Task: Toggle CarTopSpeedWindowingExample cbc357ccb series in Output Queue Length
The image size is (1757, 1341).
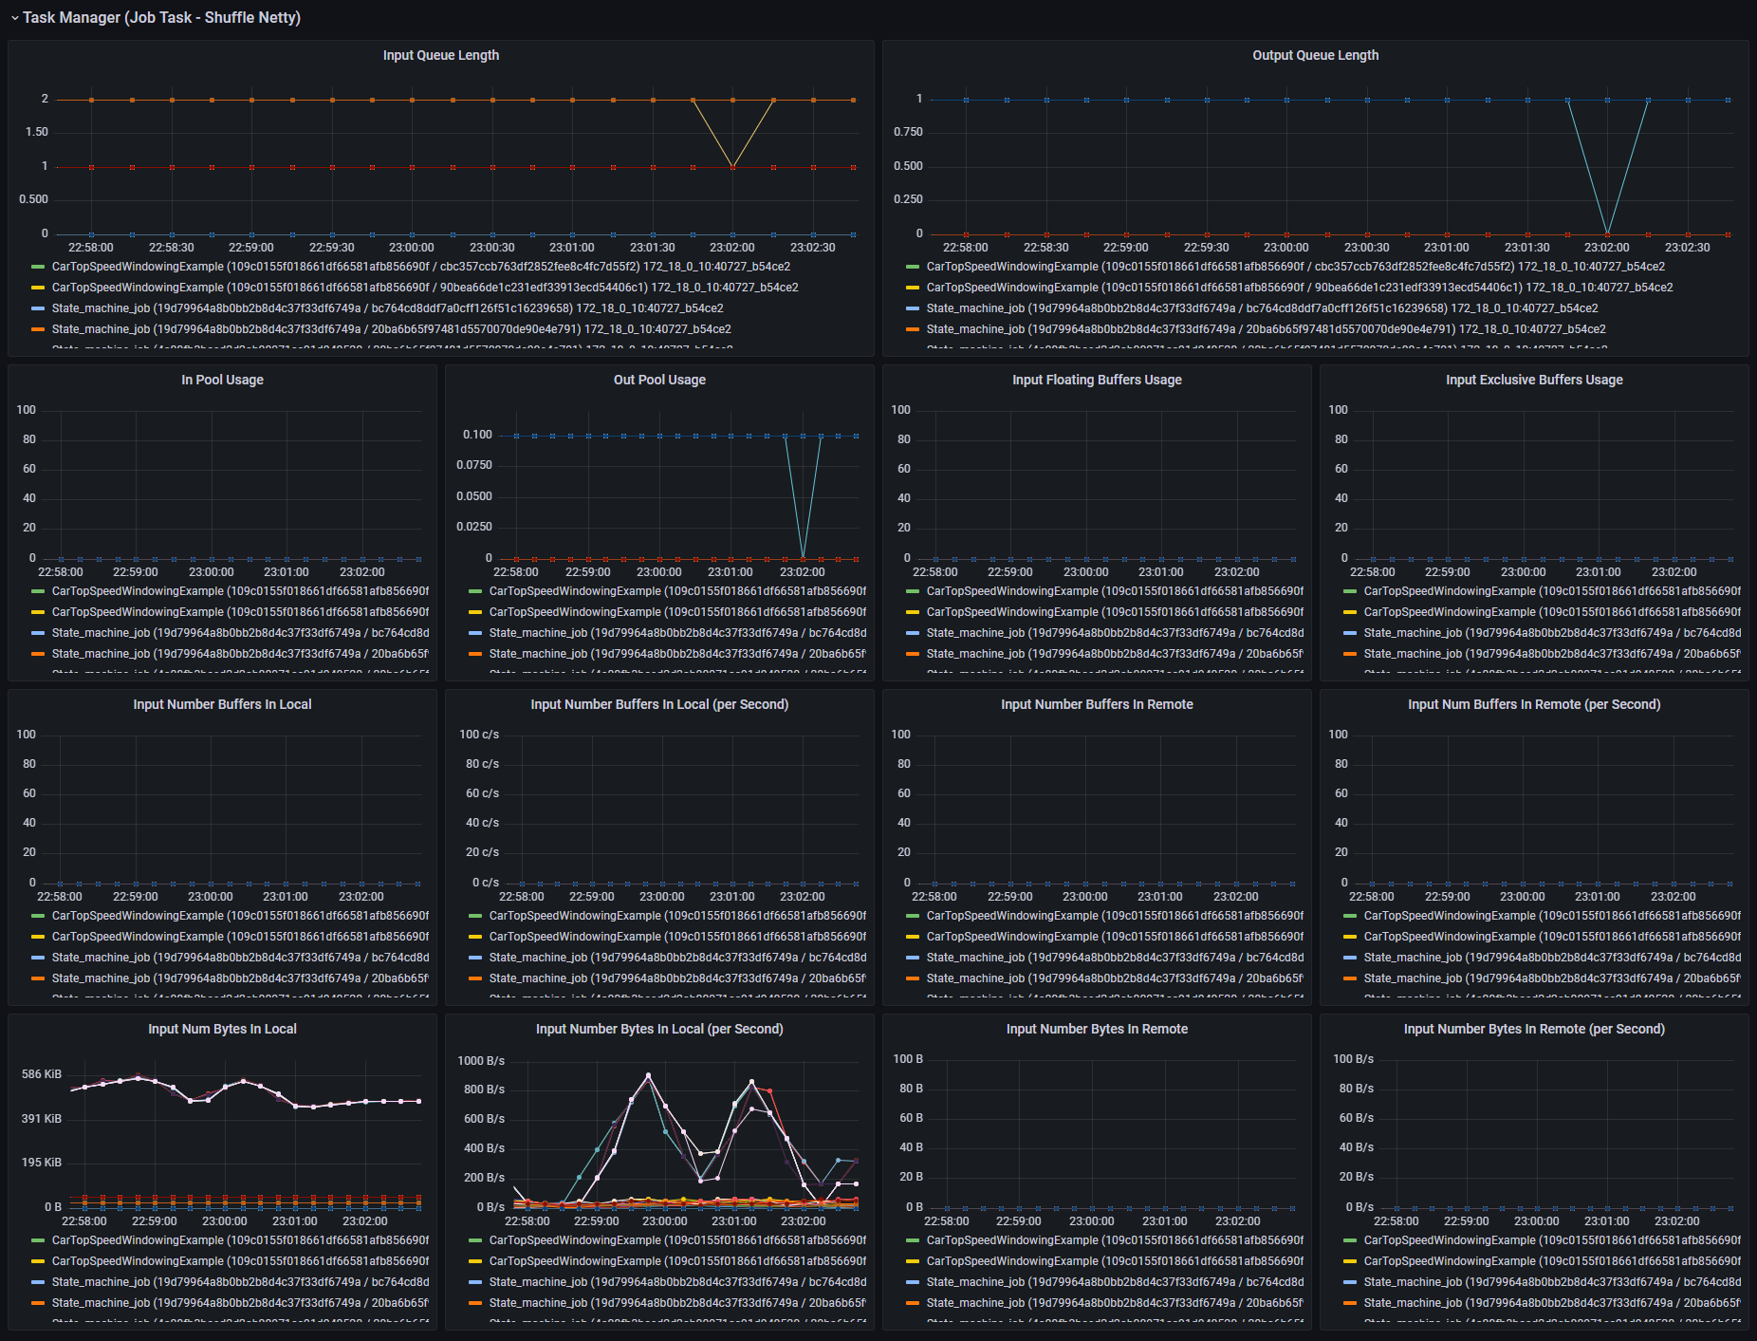Action: [1296, 267]
